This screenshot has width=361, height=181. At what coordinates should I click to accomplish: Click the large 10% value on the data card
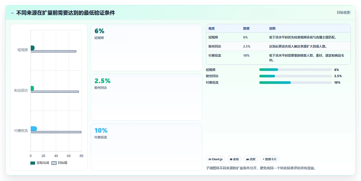pyautogui.click(x=101, y=130)
